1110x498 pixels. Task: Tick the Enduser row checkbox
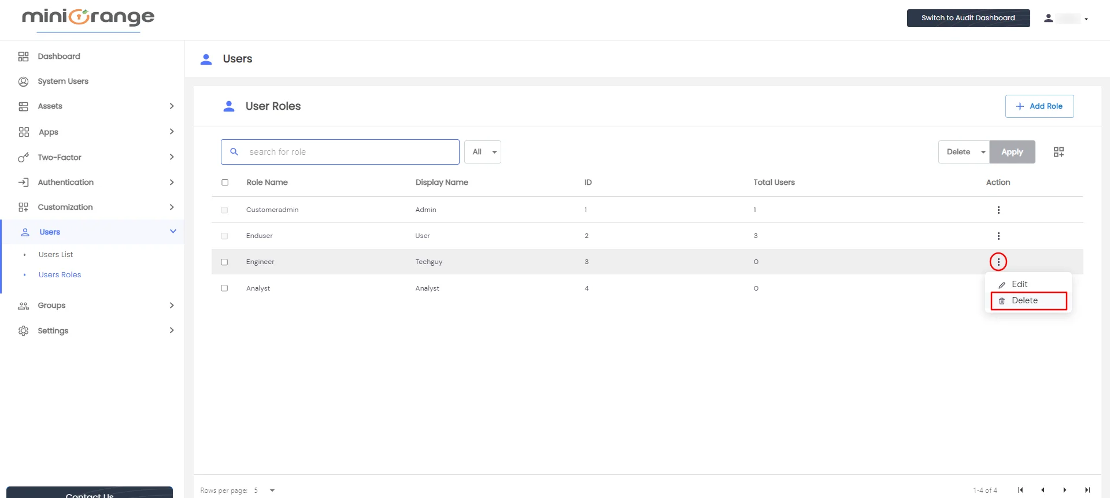[224, 236]
